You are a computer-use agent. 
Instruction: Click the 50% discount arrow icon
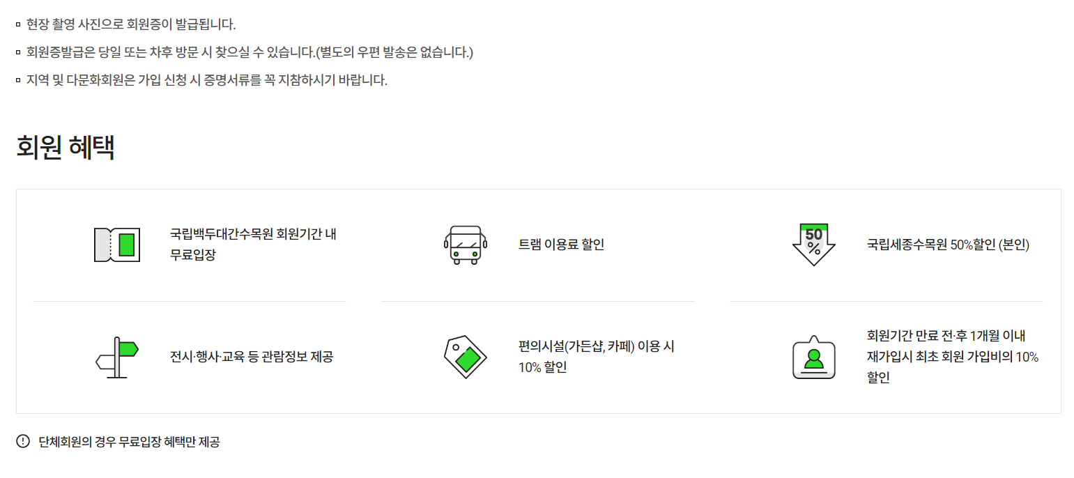(x=814, y=245)
